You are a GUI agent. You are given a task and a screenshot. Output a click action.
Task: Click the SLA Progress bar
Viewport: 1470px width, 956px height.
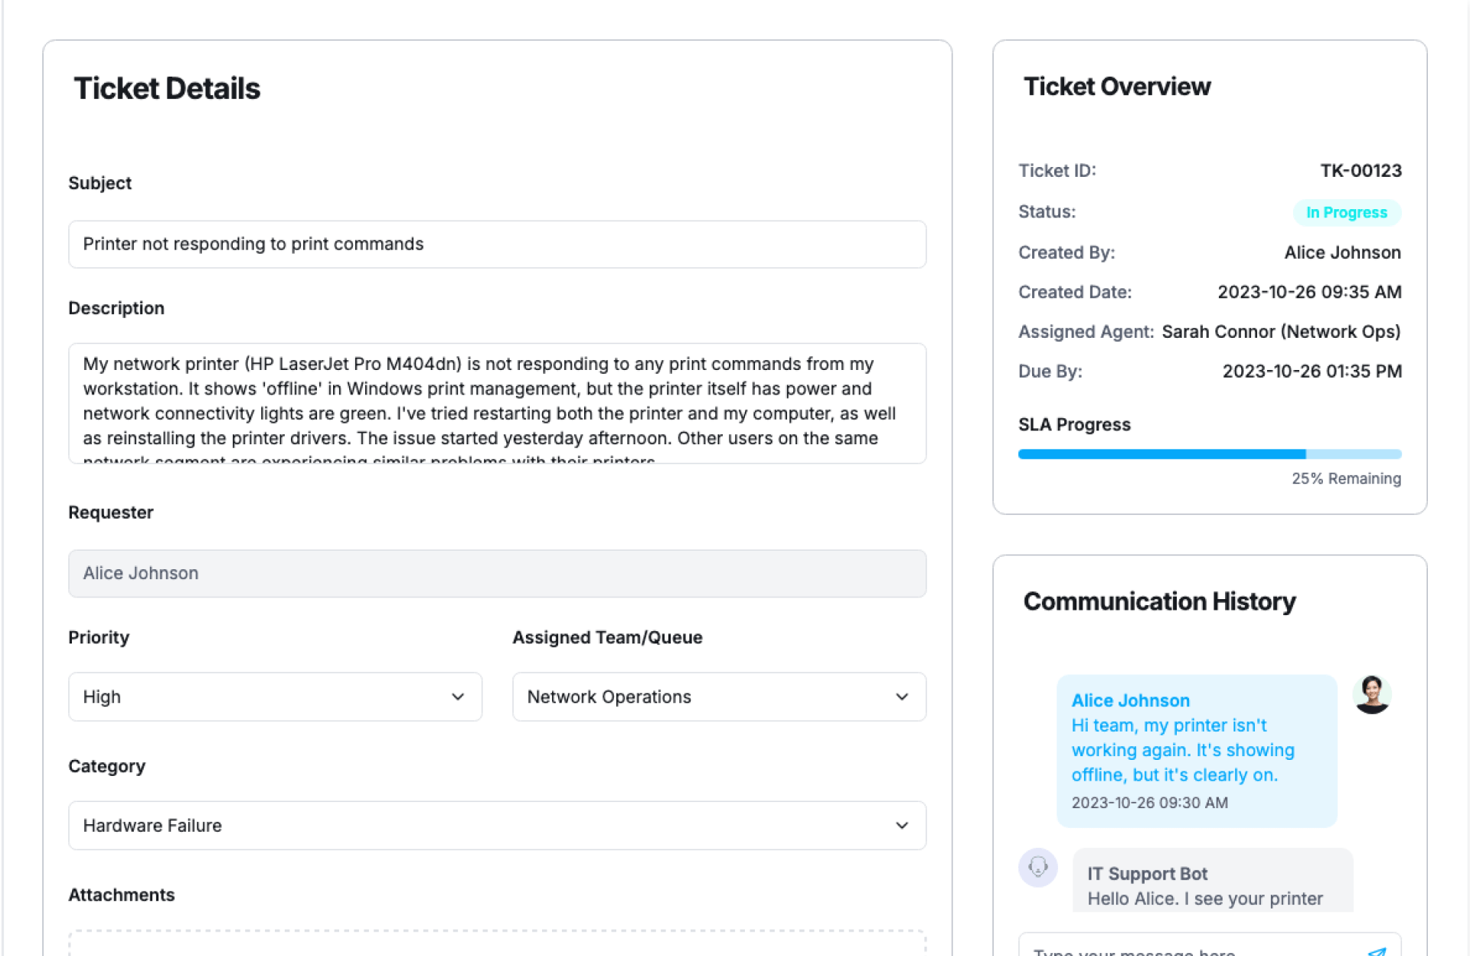point(1209,454)
